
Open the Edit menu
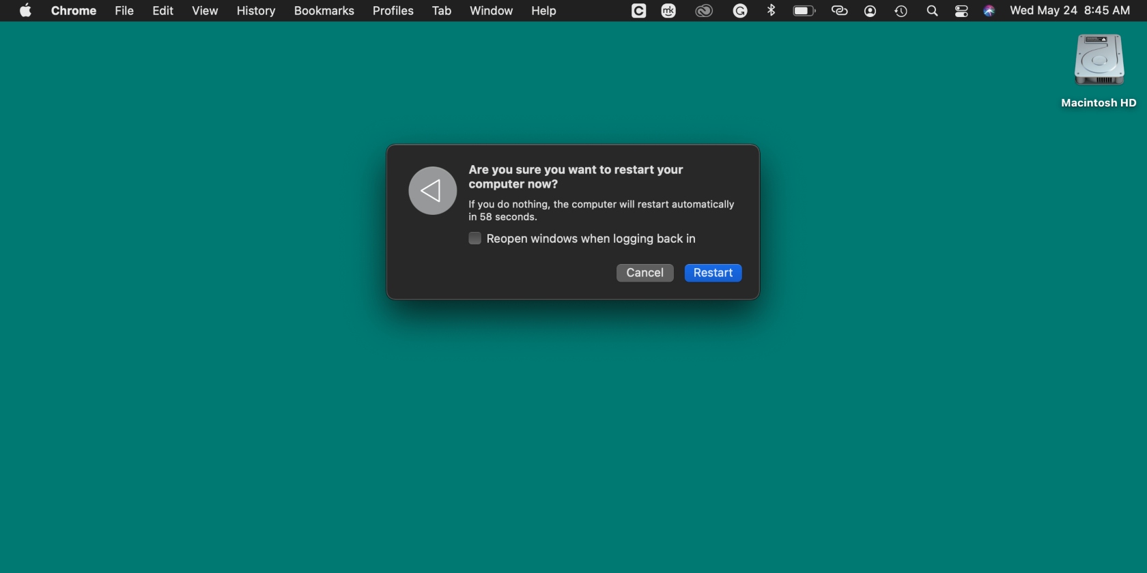162,10
